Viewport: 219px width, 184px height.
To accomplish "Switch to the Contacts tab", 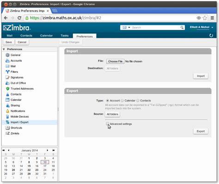I will pyautogui.click(x=26, y=36).
